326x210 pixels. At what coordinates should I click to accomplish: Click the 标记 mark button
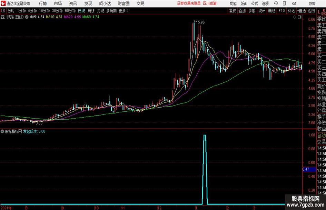(291, 11)
